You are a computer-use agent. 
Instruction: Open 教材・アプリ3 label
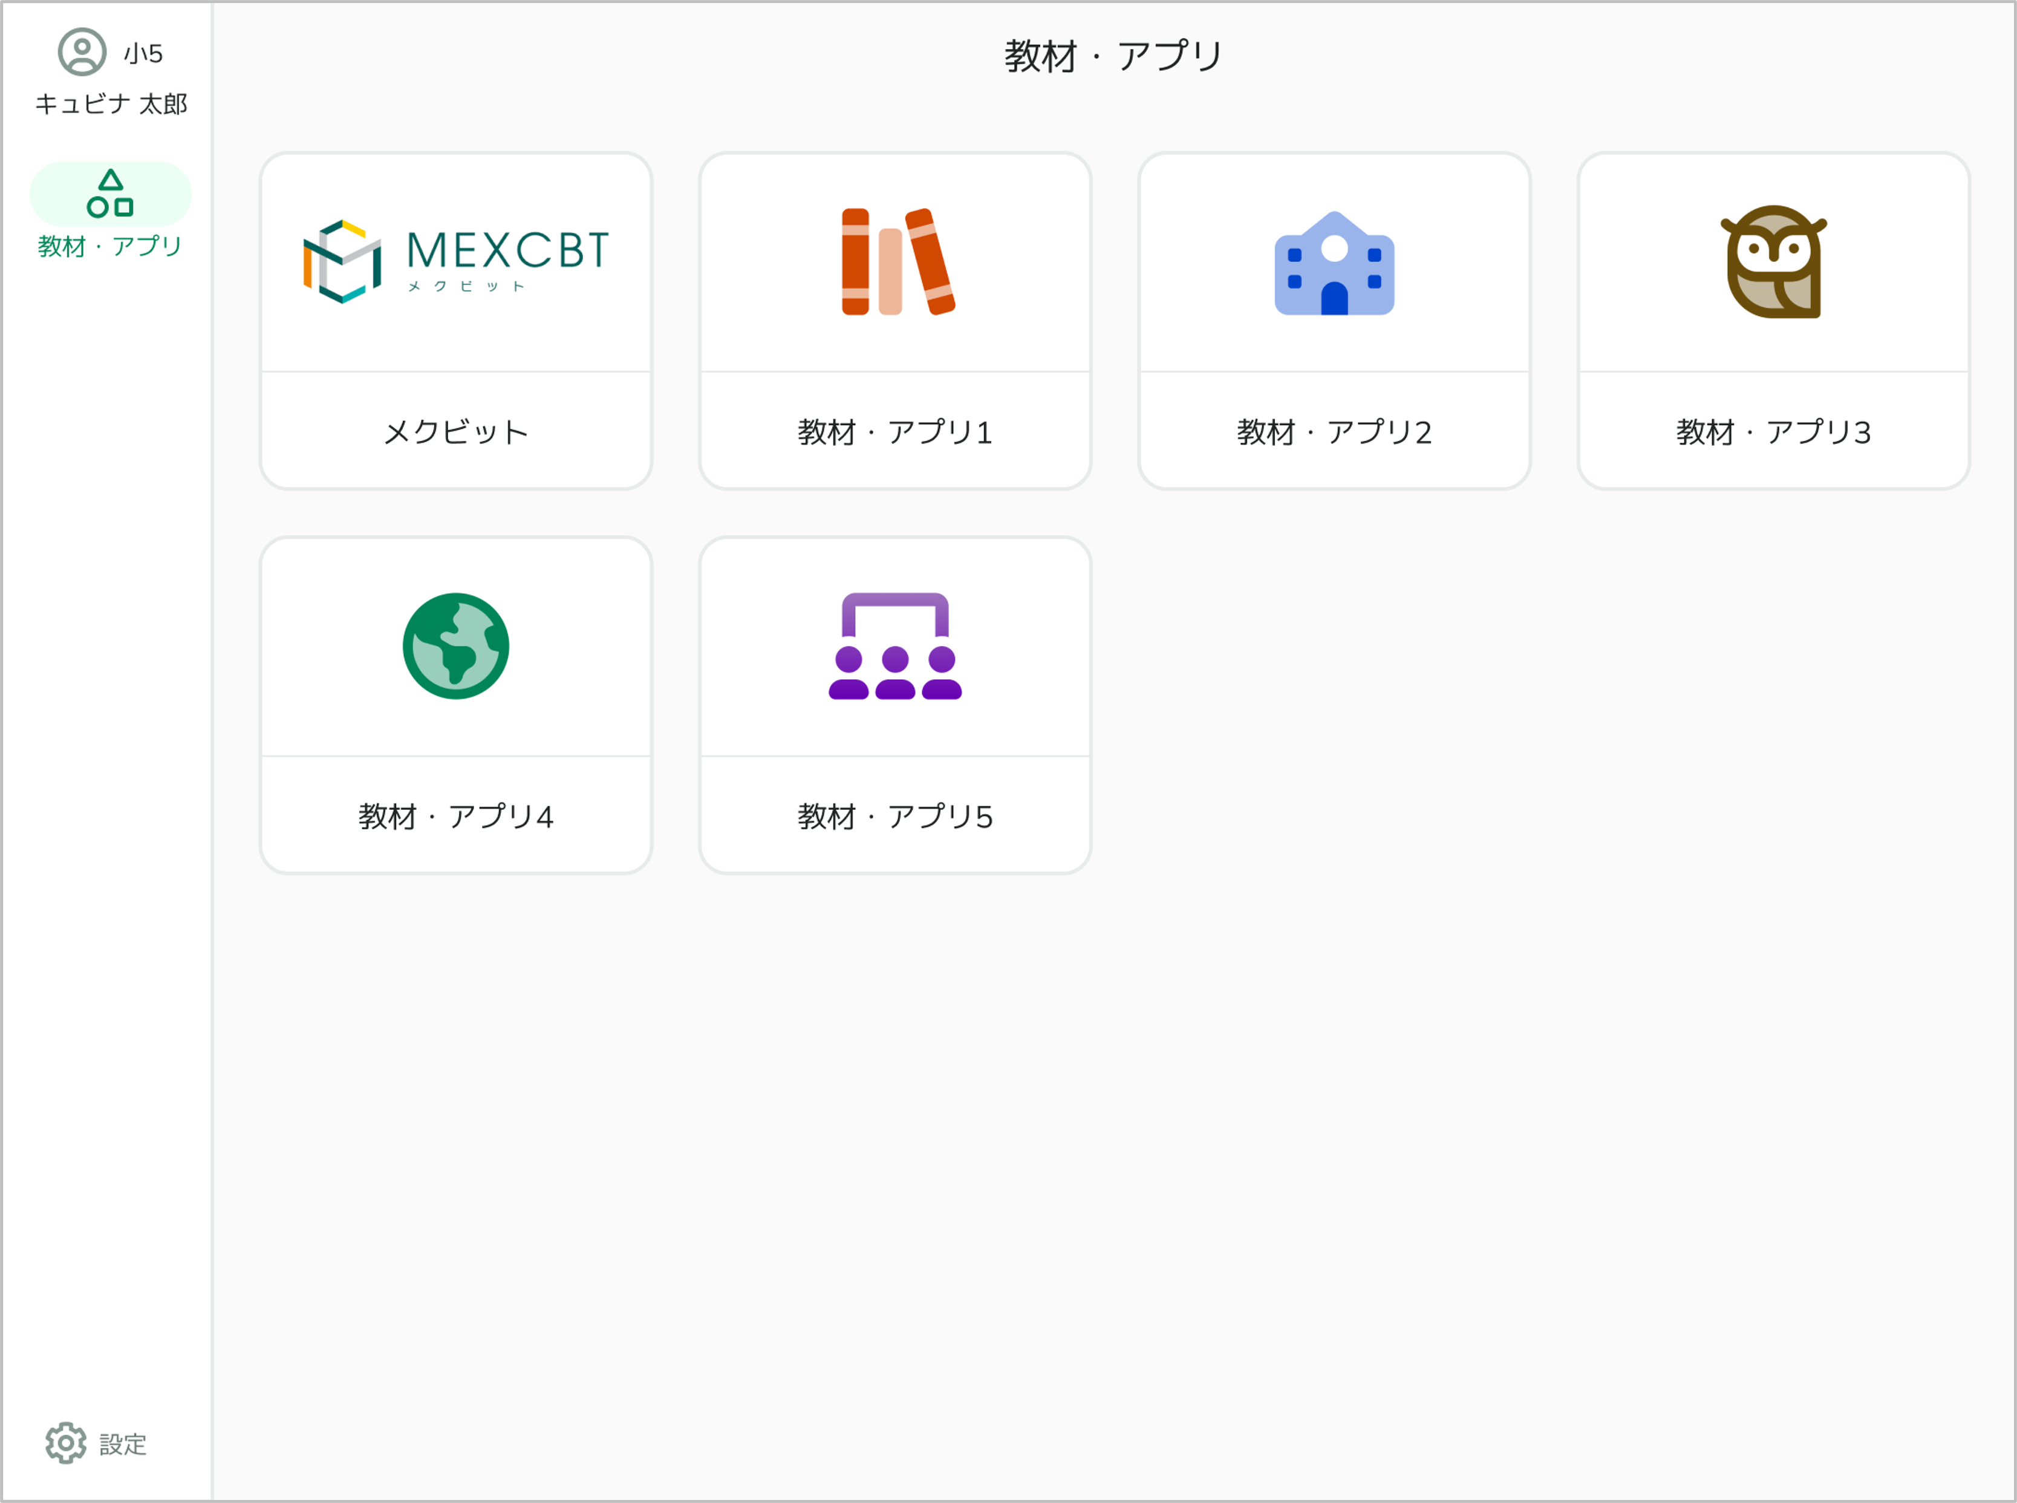[x=1773, y=431]
